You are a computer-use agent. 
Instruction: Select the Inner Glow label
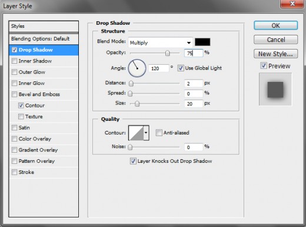point(32,83)
